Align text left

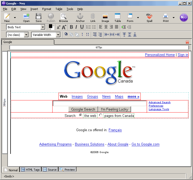click(x=101, y=27)
